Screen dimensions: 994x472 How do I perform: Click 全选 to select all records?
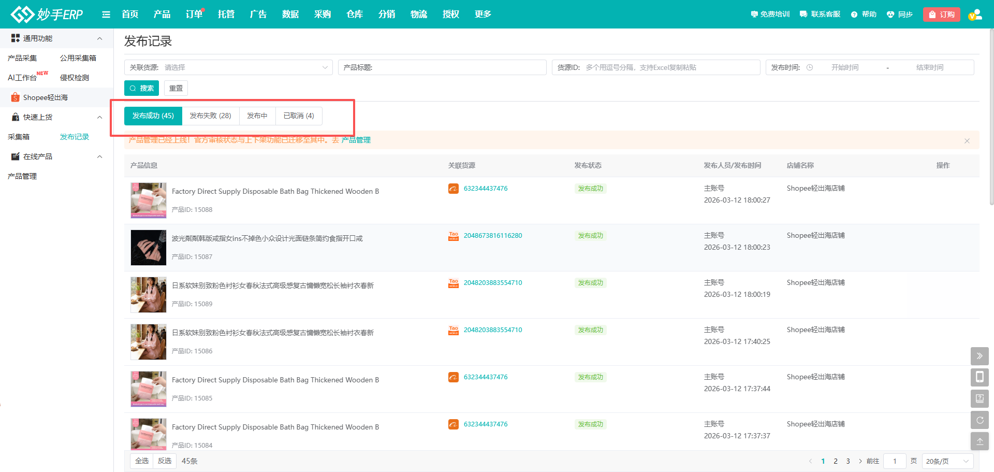pos(142,461)
